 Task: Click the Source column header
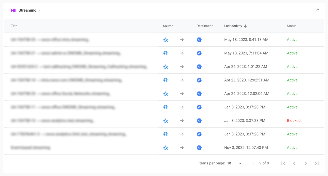coord(168,26)
